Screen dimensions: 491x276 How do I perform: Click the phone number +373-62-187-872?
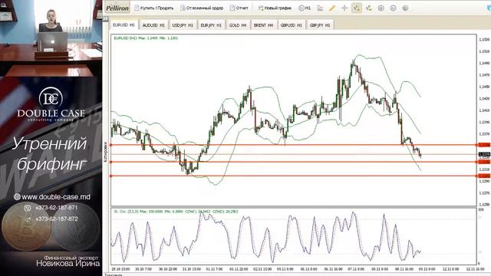coord(56,219)
